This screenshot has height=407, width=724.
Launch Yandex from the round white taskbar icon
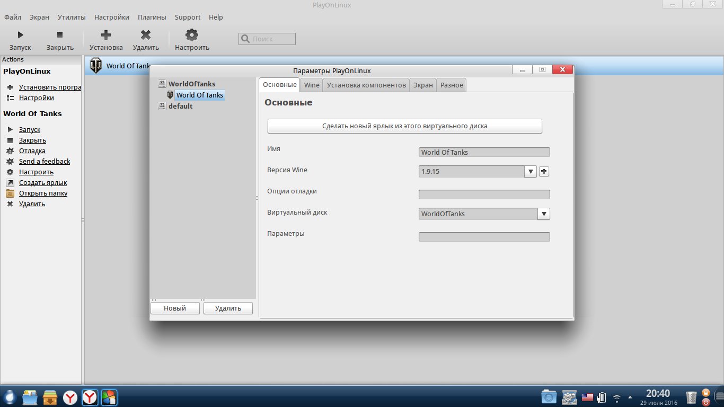click(70, 397)
